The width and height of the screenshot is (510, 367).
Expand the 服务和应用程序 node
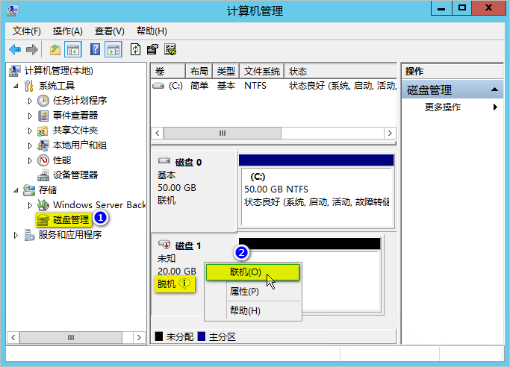pos(15,235)
